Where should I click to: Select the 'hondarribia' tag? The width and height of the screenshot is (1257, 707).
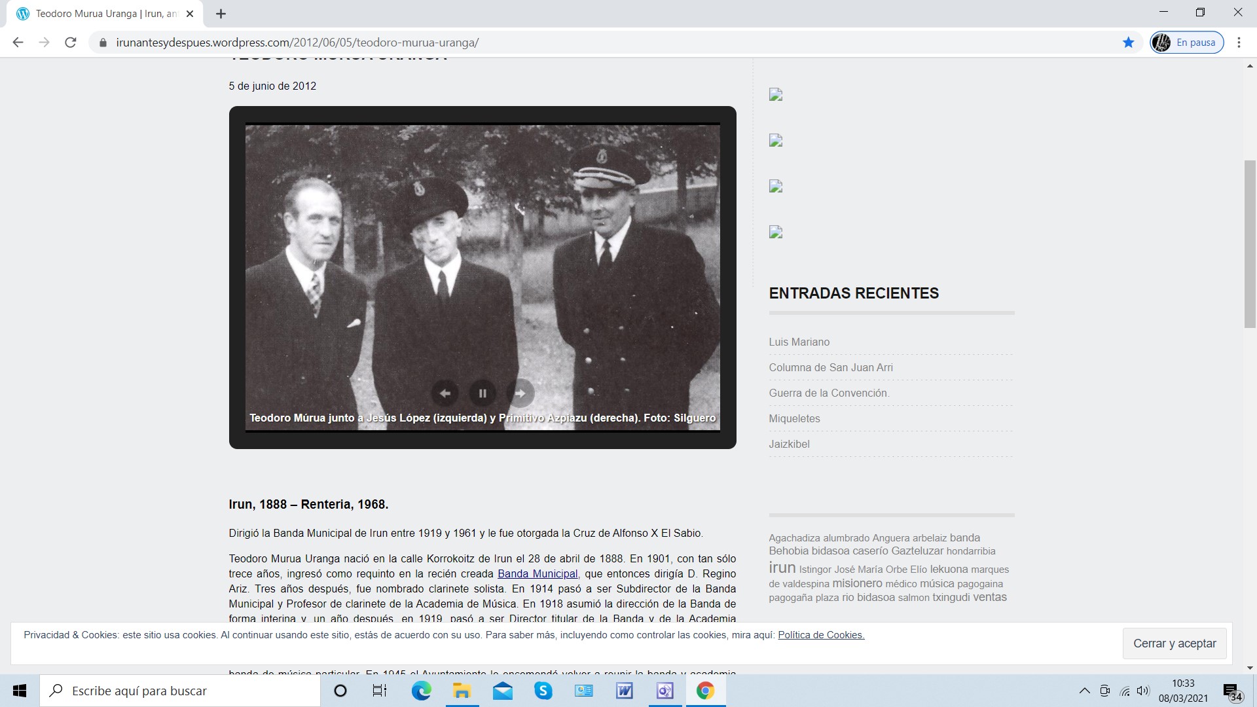tap(971, 551)
